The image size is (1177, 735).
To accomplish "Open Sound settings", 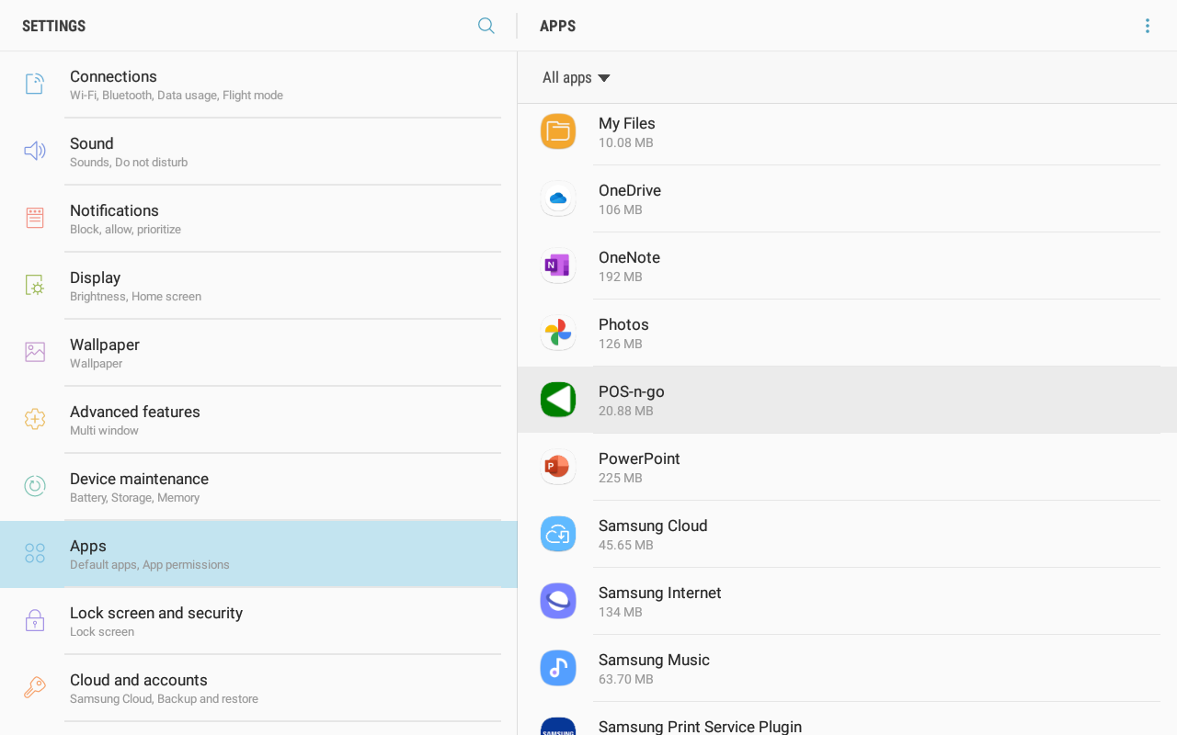I will pyautogui.click(x=258, y=152).
